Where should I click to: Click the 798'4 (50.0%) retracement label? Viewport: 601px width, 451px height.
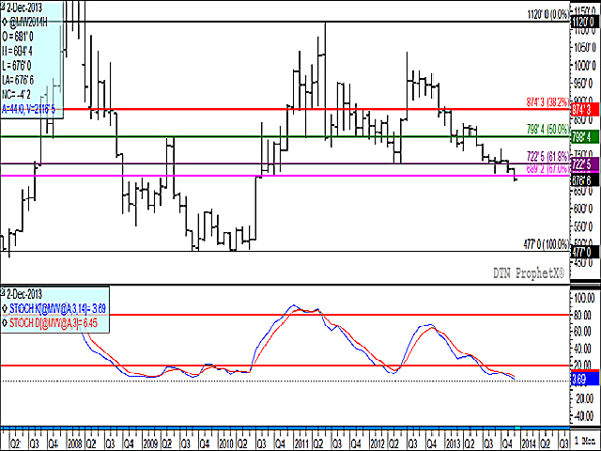pos(548,130)
